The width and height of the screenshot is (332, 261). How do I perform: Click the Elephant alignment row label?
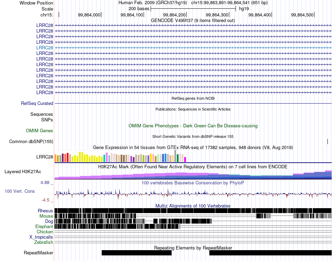tap(44, 226)
